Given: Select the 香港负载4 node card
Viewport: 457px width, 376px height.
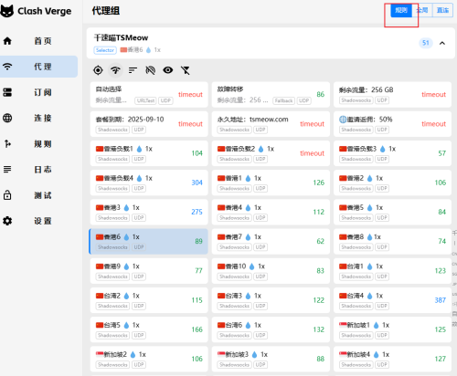Looking at the screenshot, I should [149, 183].
